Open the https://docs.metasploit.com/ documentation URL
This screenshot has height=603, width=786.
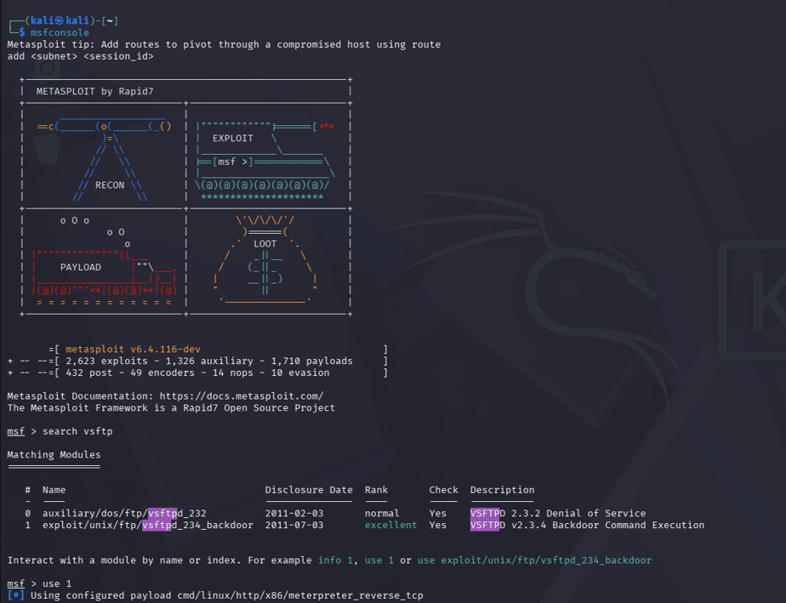pos(242,396)
